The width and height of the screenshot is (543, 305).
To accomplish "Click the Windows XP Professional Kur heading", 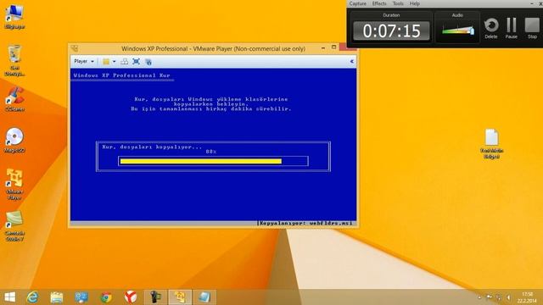I will (121, 75).
